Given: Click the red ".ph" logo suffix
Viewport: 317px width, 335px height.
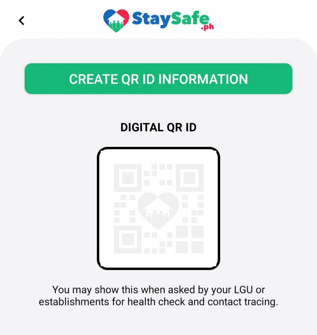Looking at the screenshot, I should pyautogui.click(x=207, y=27).
